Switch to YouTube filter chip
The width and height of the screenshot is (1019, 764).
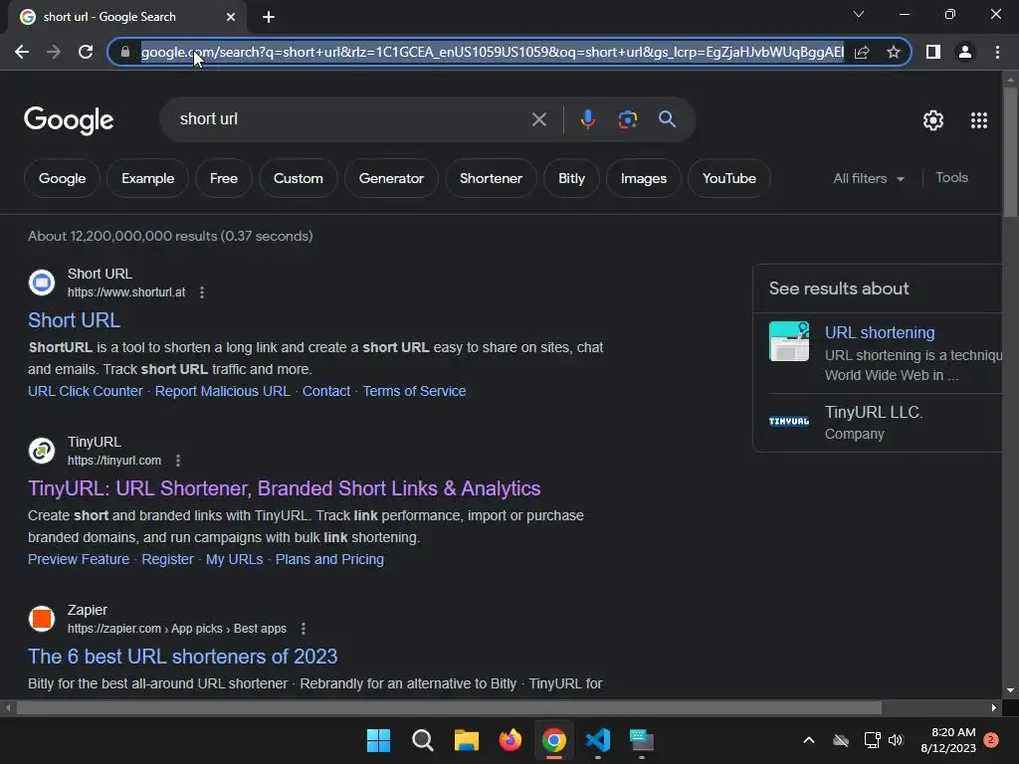tap(729, 178)
